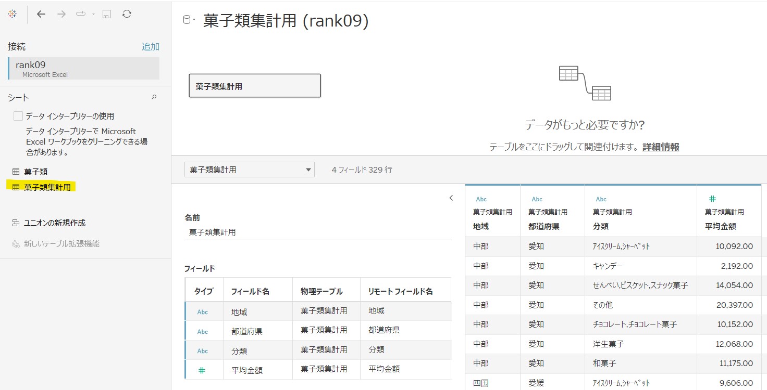Open the dropdown arrow next to redo
767x390 pixels.
coord(93,15)
